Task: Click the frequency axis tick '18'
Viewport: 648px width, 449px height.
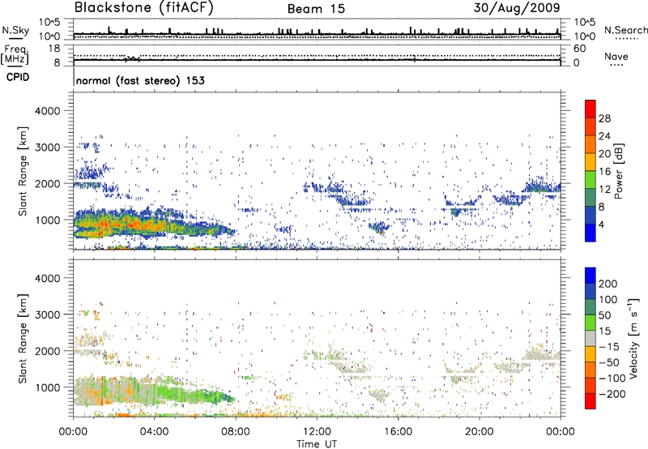Action: pos(54,49)
